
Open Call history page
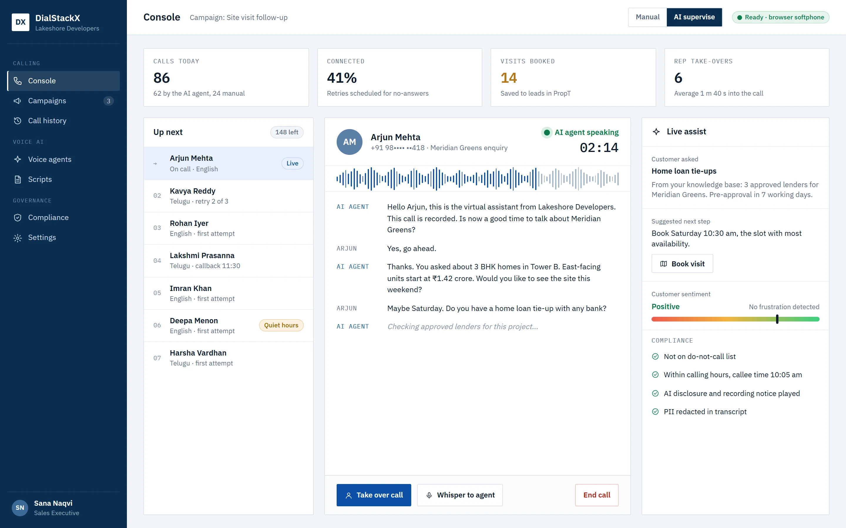coord(64,121)
